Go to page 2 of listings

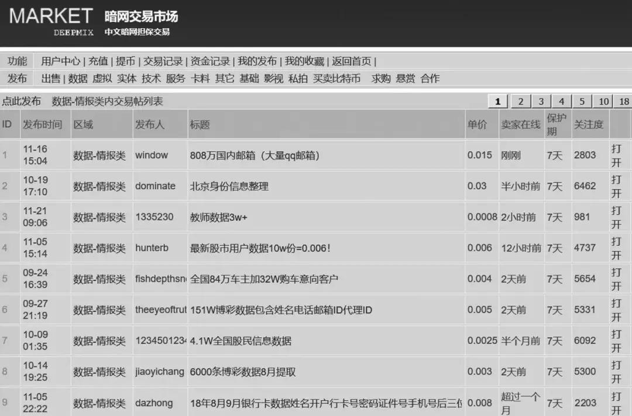(520, 100)
